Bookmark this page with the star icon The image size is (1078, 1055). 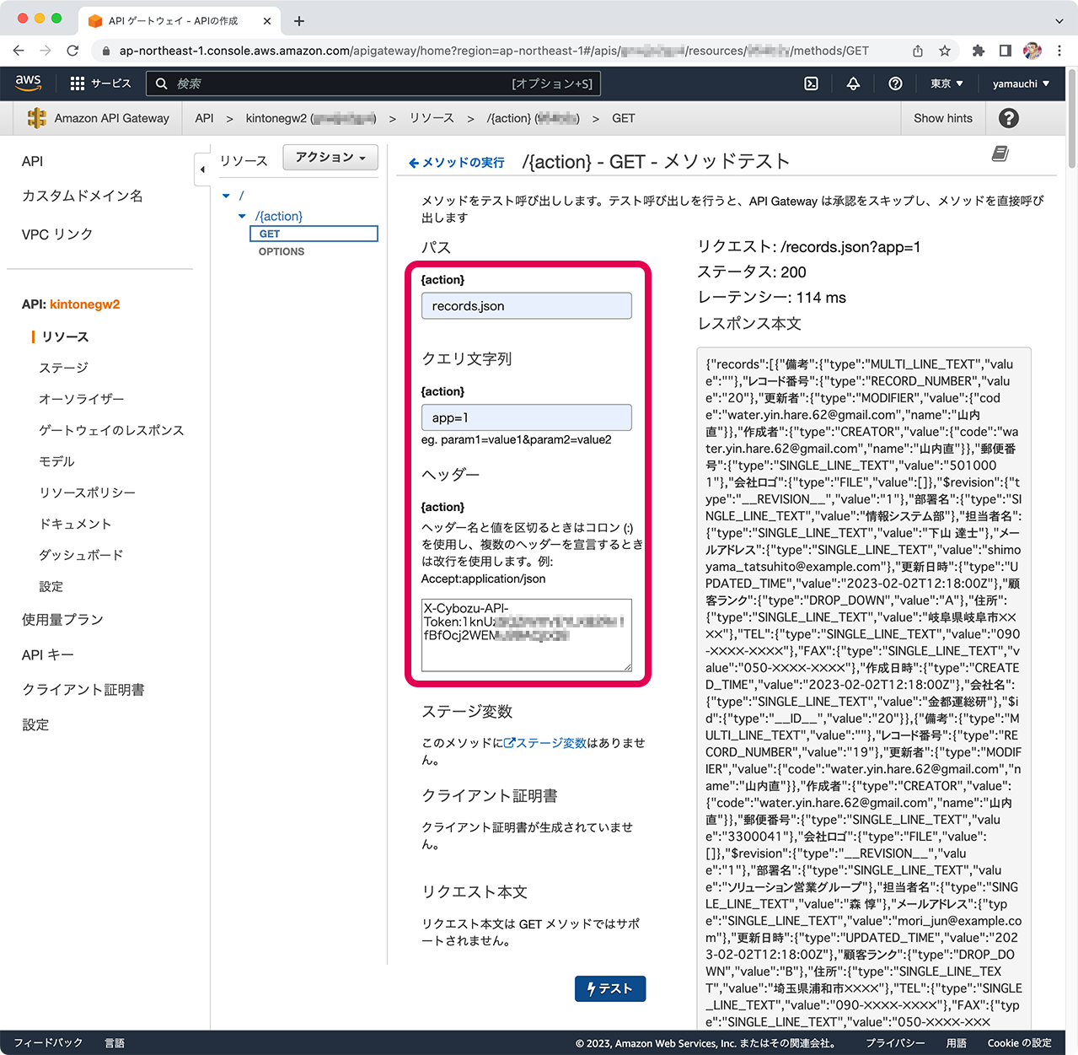(945, 51)
